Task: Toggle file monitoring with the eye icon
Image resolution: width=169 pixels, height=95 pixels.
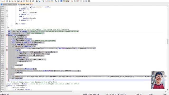Action: [x=75, y=1]
